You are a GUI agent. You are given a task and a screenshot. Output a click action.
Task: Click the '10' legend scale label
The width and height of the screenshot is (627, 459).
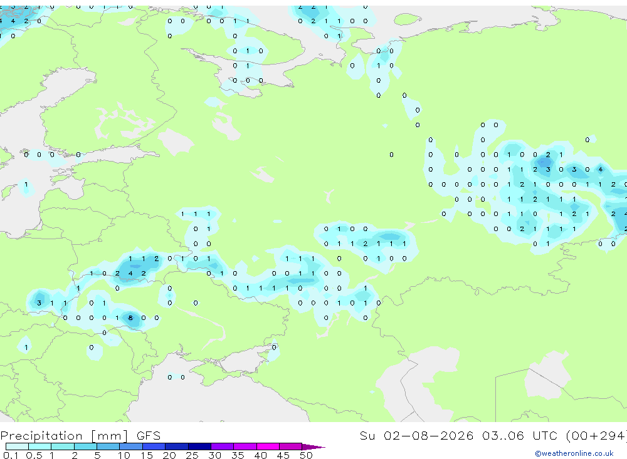(x=124, y=455)
